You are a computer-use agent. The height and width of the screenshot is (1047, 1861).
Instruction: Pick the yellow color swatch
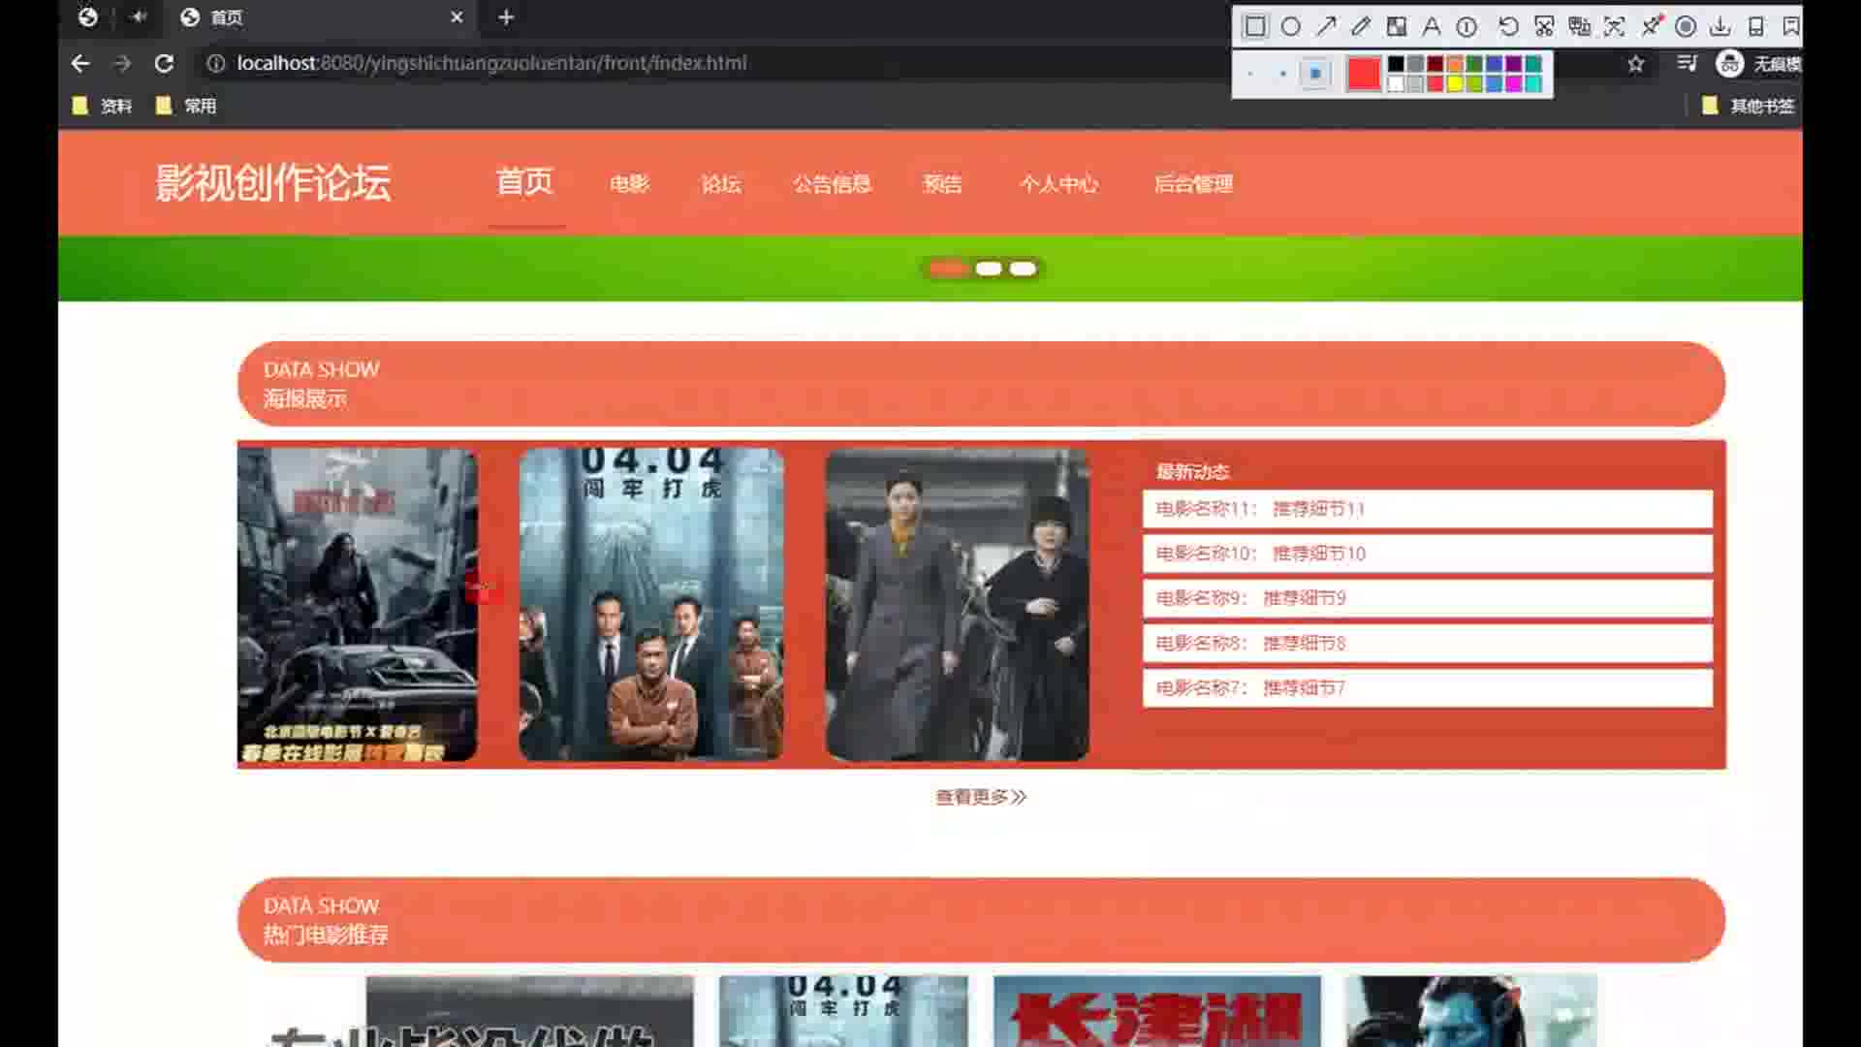click(1455, 84)
